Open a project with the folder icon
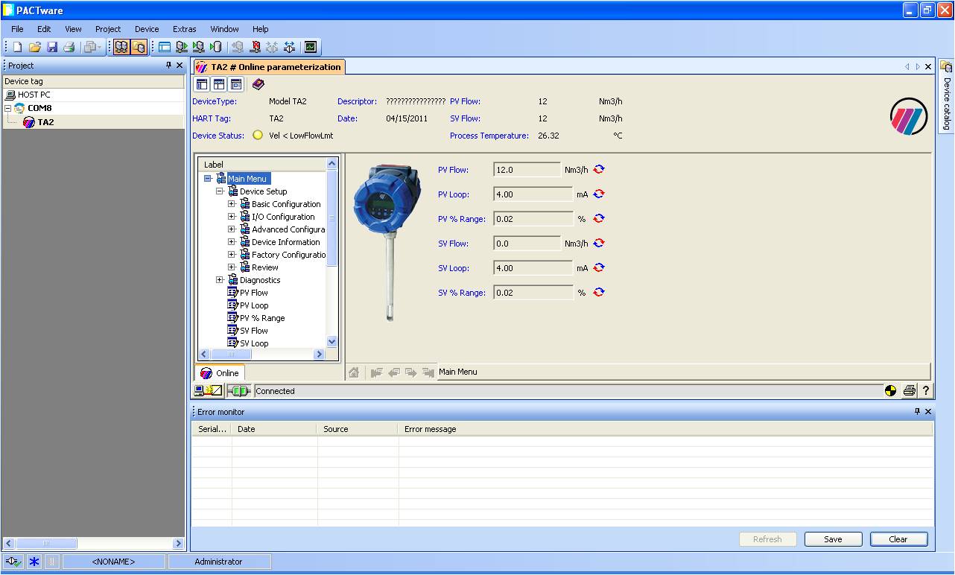The height and width of the screenshot is (575, 955). (x=35, y=47)
